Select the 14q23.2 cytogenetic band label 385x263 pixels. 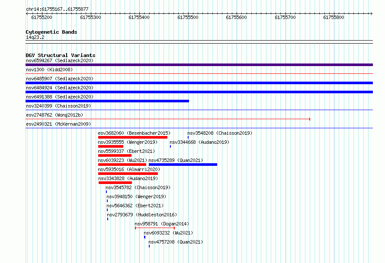coord(35,37)
